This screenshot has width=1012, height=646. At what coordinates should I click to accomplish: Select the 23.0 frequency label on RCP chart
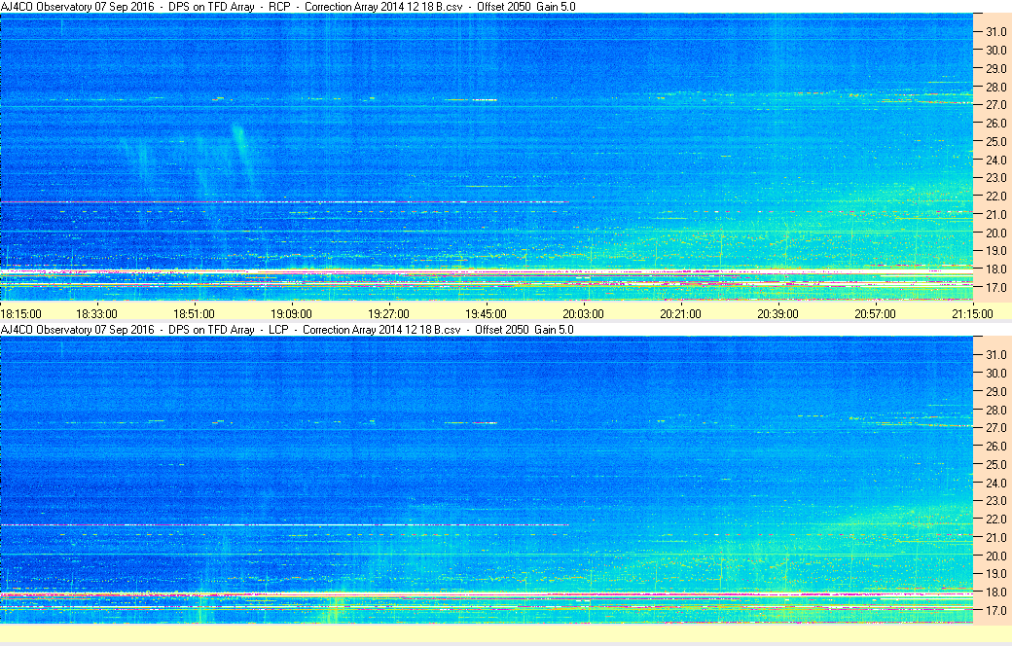pyautogui.click(x=995, y=177)
